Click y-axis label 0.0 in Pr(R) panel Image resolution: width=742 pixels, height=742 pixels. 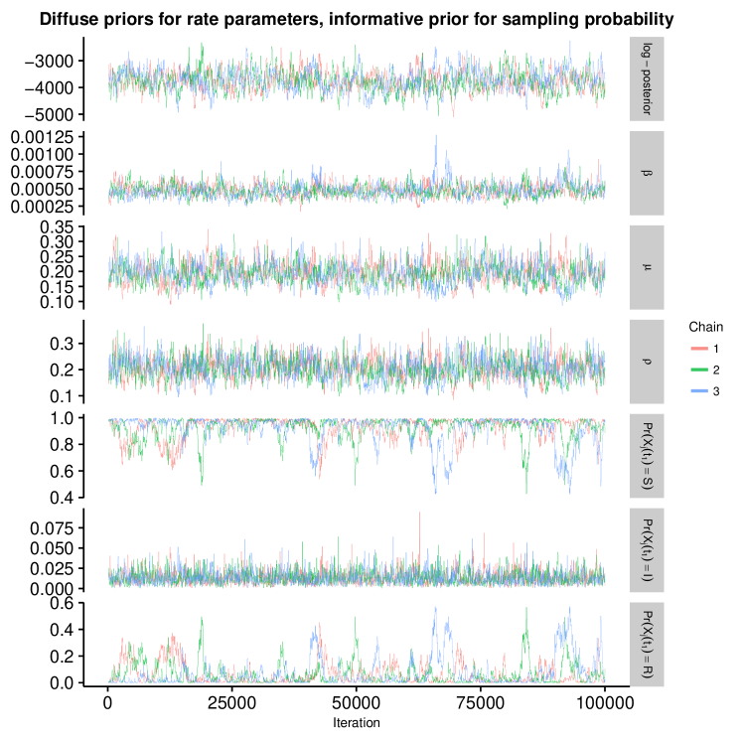(x=62, y=682)
